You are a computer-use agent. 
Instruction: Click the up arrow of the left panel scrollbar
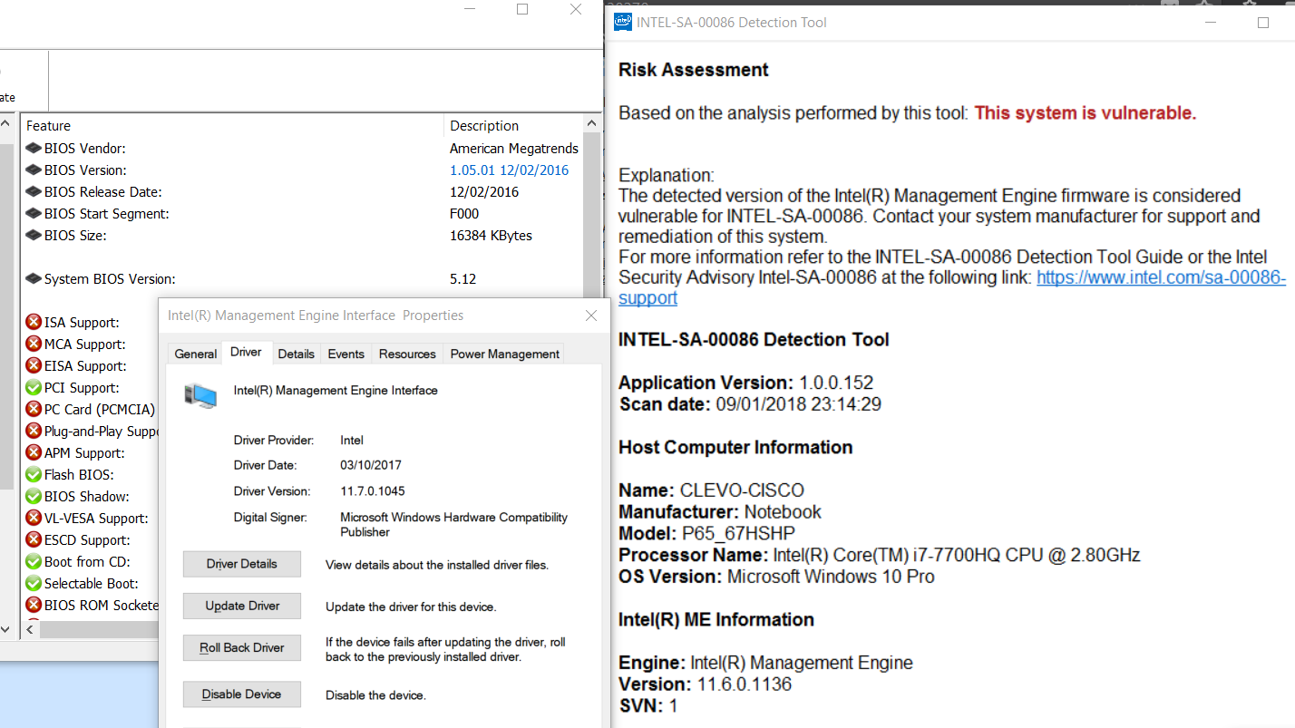5,123
